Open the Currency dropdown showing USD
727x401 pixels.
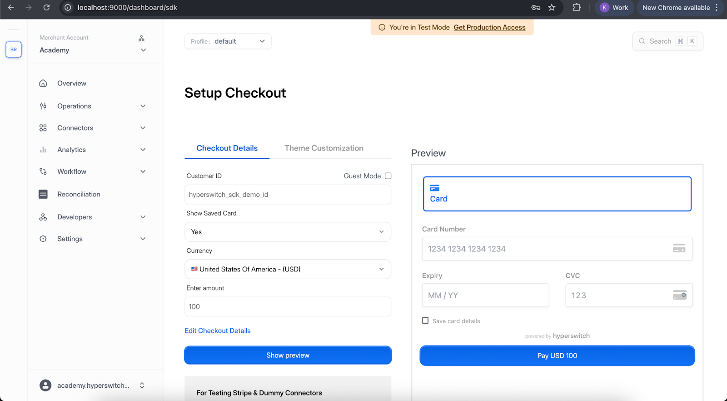point(288,269)
